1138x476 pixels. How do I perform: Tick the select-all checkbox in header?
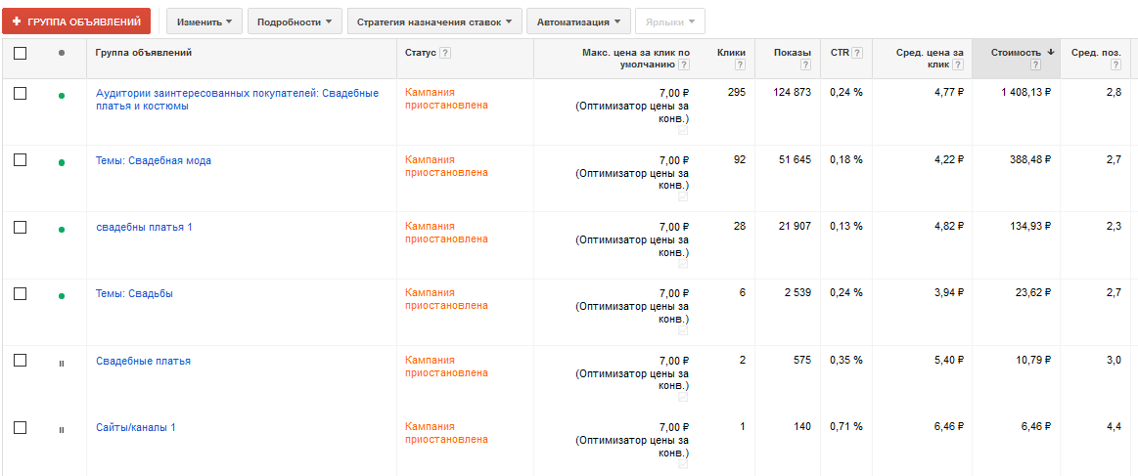click(21, 53)
